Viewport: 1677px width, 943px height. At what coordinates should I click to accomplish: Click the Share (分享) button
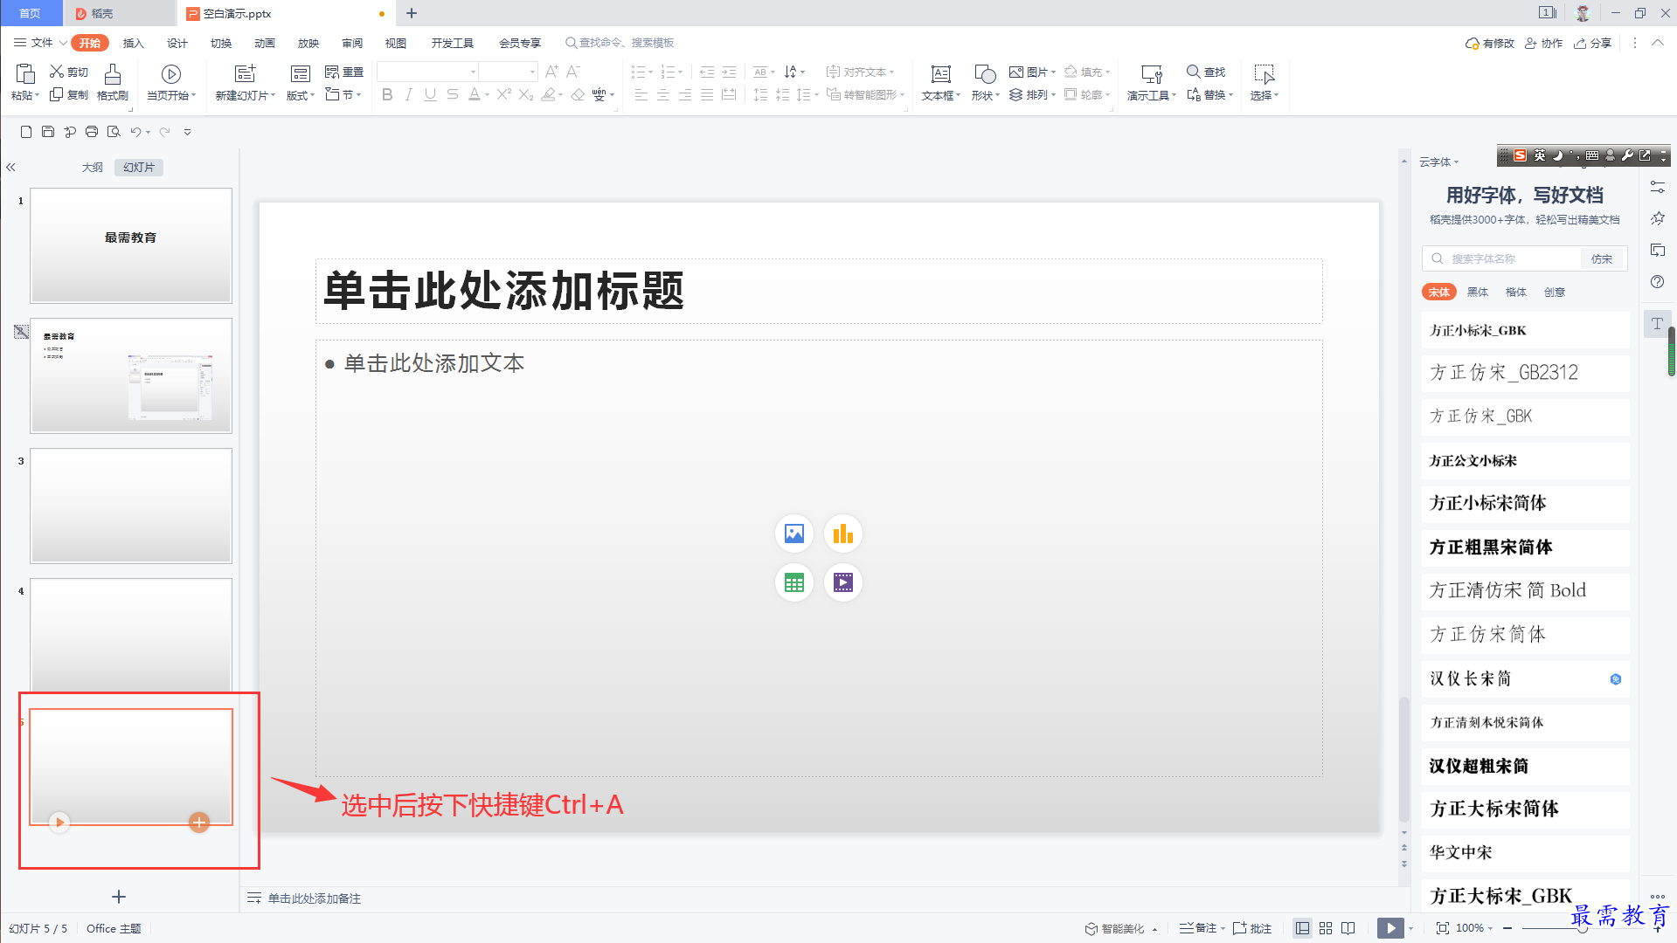[1593, 43]
